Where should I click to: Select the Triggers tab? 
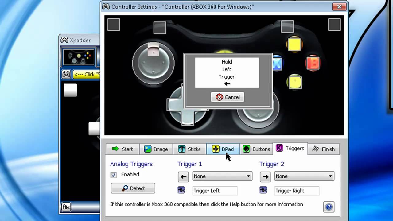click(290, 149)
